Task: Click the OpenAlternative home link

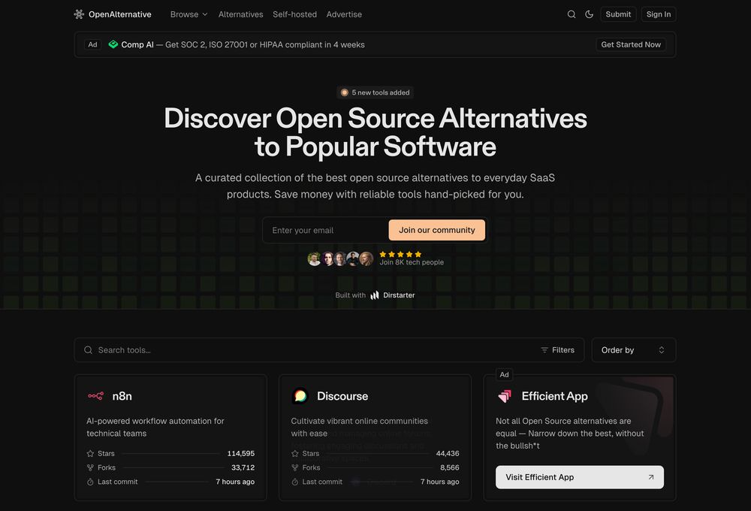Action: [113, 14]
